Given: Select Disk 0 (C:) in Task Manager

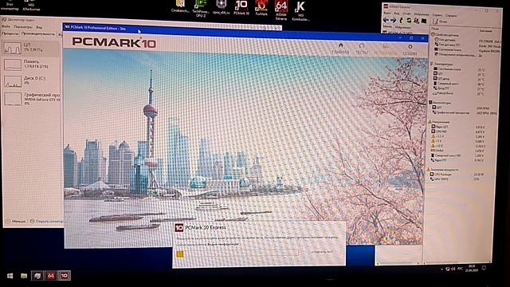Looking at the screenshot, I should tap(32, 81).
